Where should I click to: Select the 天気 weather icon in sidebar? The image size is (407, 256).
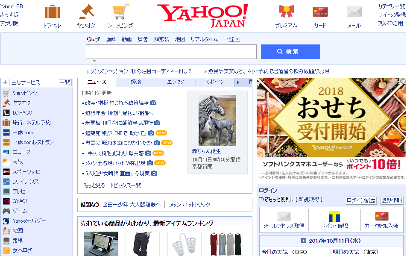6,162
